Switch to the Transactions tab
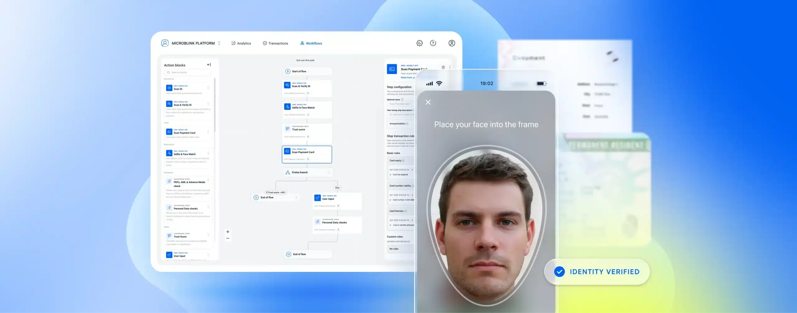Screen dimensions: 797x313 pyautogui.click(x=275, y=43)
